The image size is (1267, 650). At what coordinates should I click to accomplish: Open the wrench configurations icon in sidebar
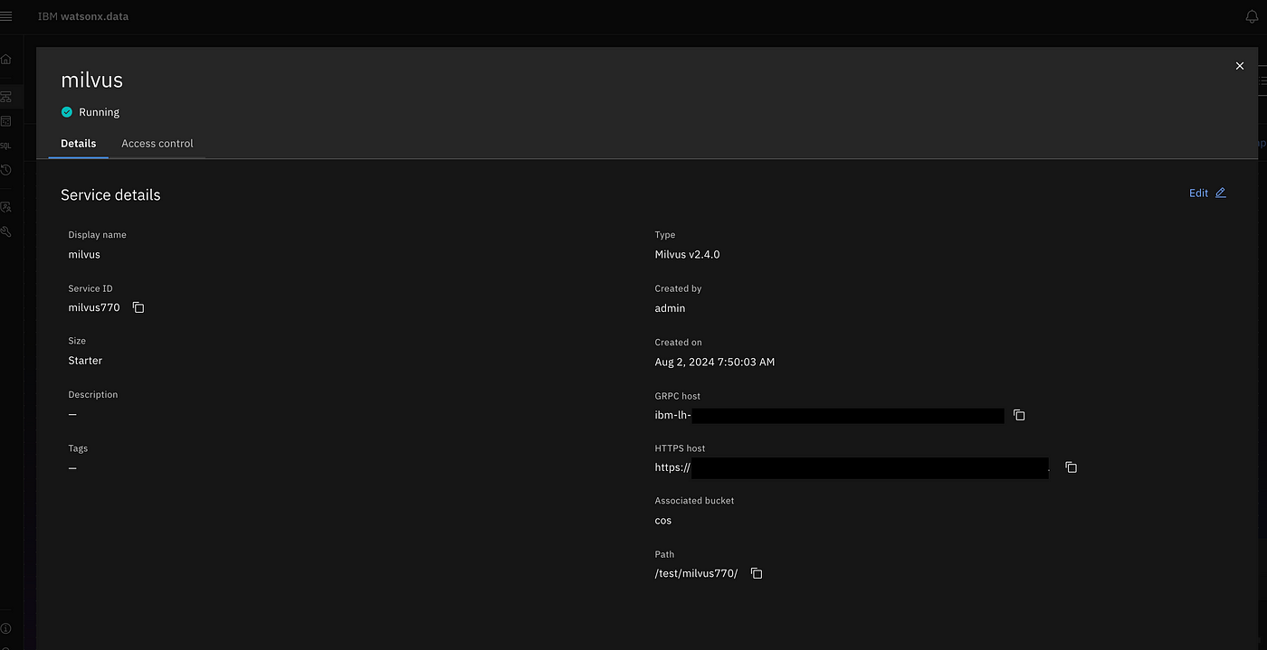click(x=6, y=231)
